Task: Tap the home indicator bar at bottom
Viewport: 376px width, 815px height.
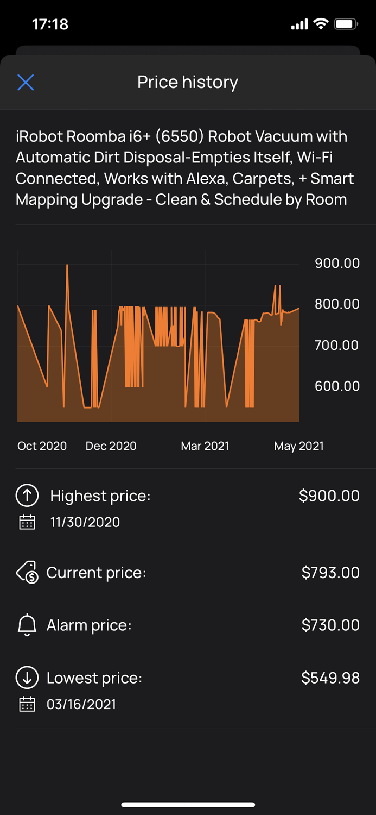Action: pyautogui.click(x=188, y=805)
